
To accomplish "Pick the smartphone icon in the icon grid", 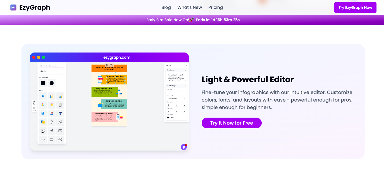I will tap(60, 105).
